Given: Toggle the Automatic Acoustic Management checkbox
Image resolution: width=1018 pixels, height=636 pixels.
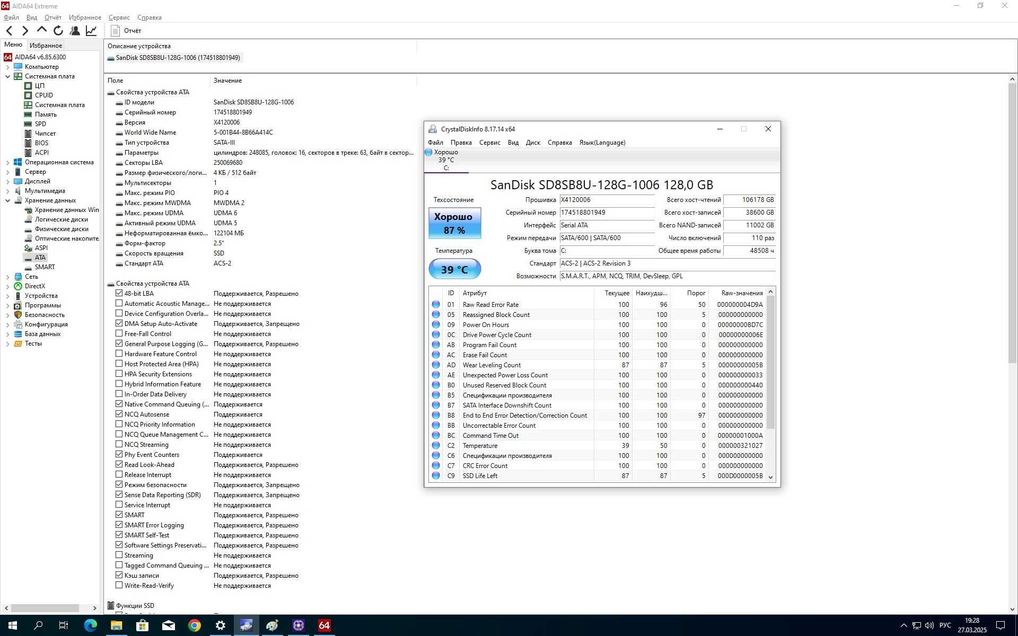Looking at the screenshot, I should [119, 303].
